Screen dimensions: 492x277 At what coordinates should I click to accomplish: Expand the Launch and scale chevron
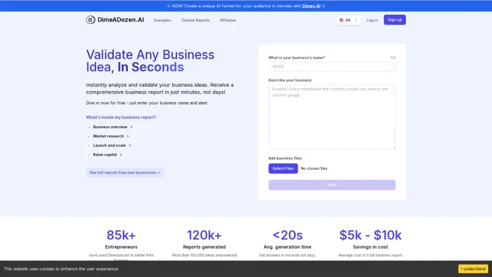[x=130, y=145]
